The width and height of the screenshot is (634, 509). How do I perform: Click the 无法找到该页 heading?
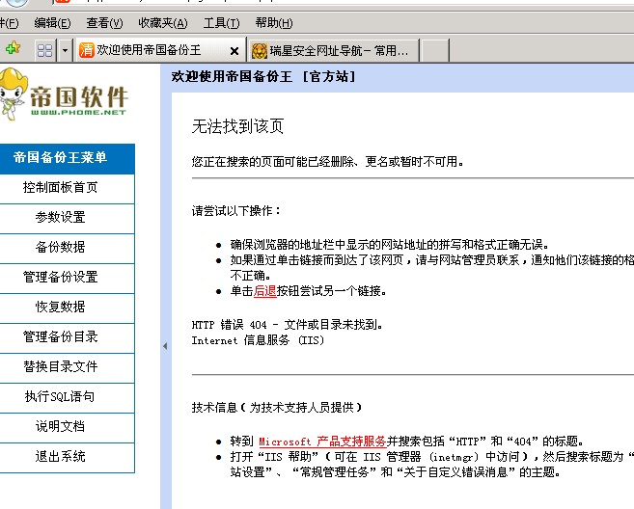pyautogui.click(x=237, y=126)
